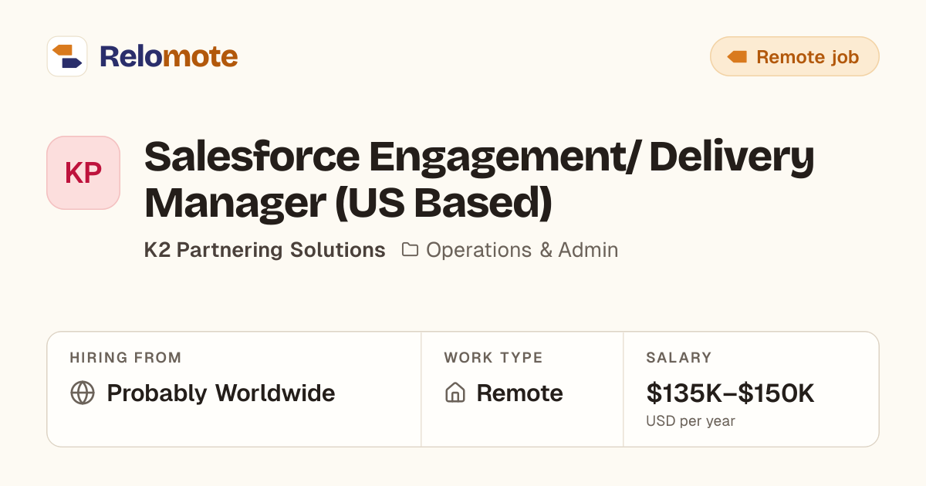Click the Relomote logo icon

67,56
